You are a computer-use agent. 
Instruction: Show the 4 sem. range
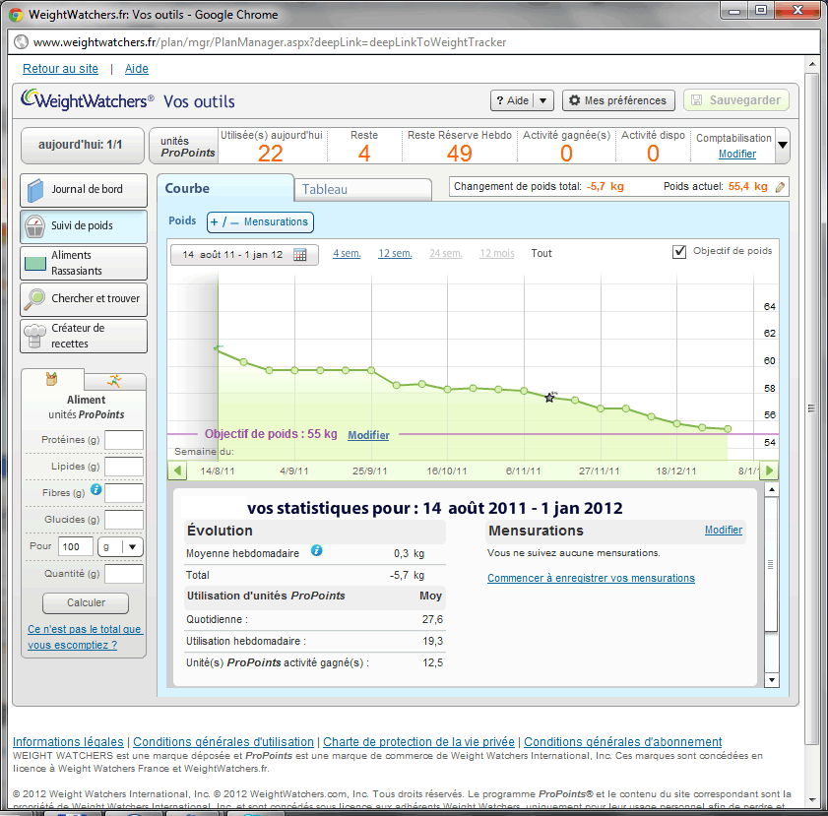tap(347, 253)
